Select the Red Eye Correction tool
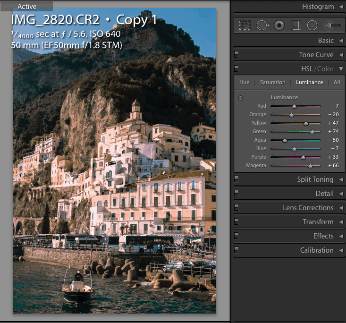The height and width of the screenshot is (323, 346). (279, 25)
